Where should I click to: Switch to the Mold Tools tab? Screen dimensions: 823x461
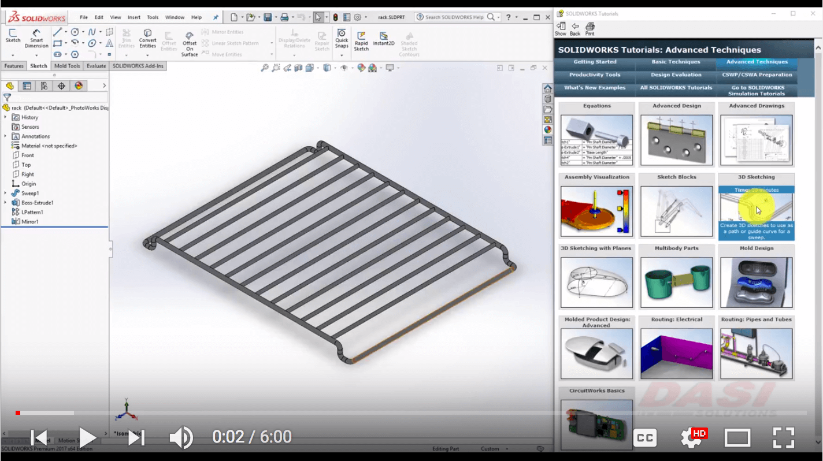click(x=66, y=66)
